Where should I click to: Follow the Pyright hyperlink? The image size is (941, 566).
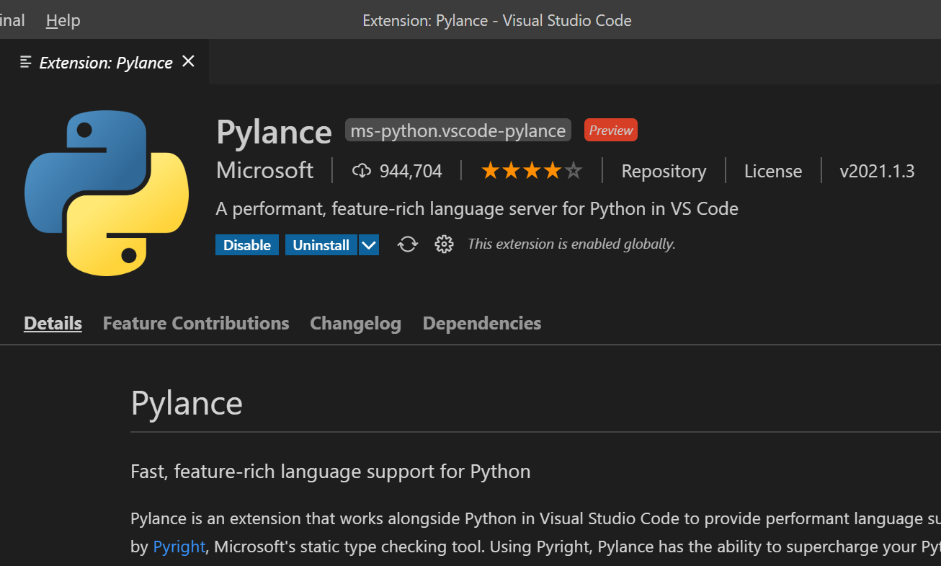pos(179,547)
